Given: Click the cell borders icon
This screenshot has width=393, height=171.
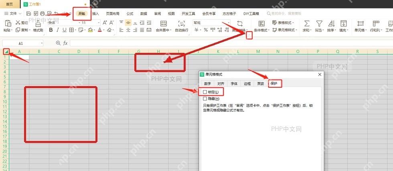Looking at the screenshot, I should [x=71, y=30].
